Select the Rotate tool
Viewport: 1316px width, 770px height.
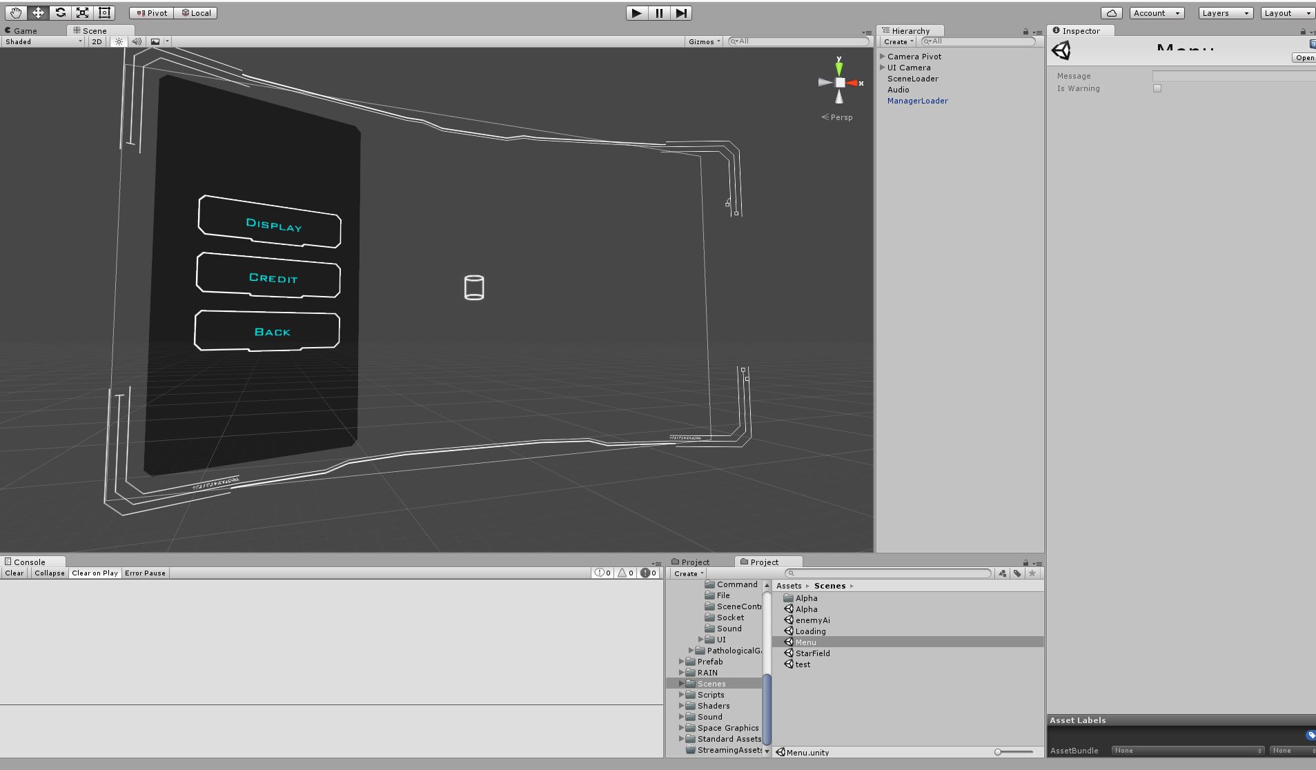(x=60, y=12)
